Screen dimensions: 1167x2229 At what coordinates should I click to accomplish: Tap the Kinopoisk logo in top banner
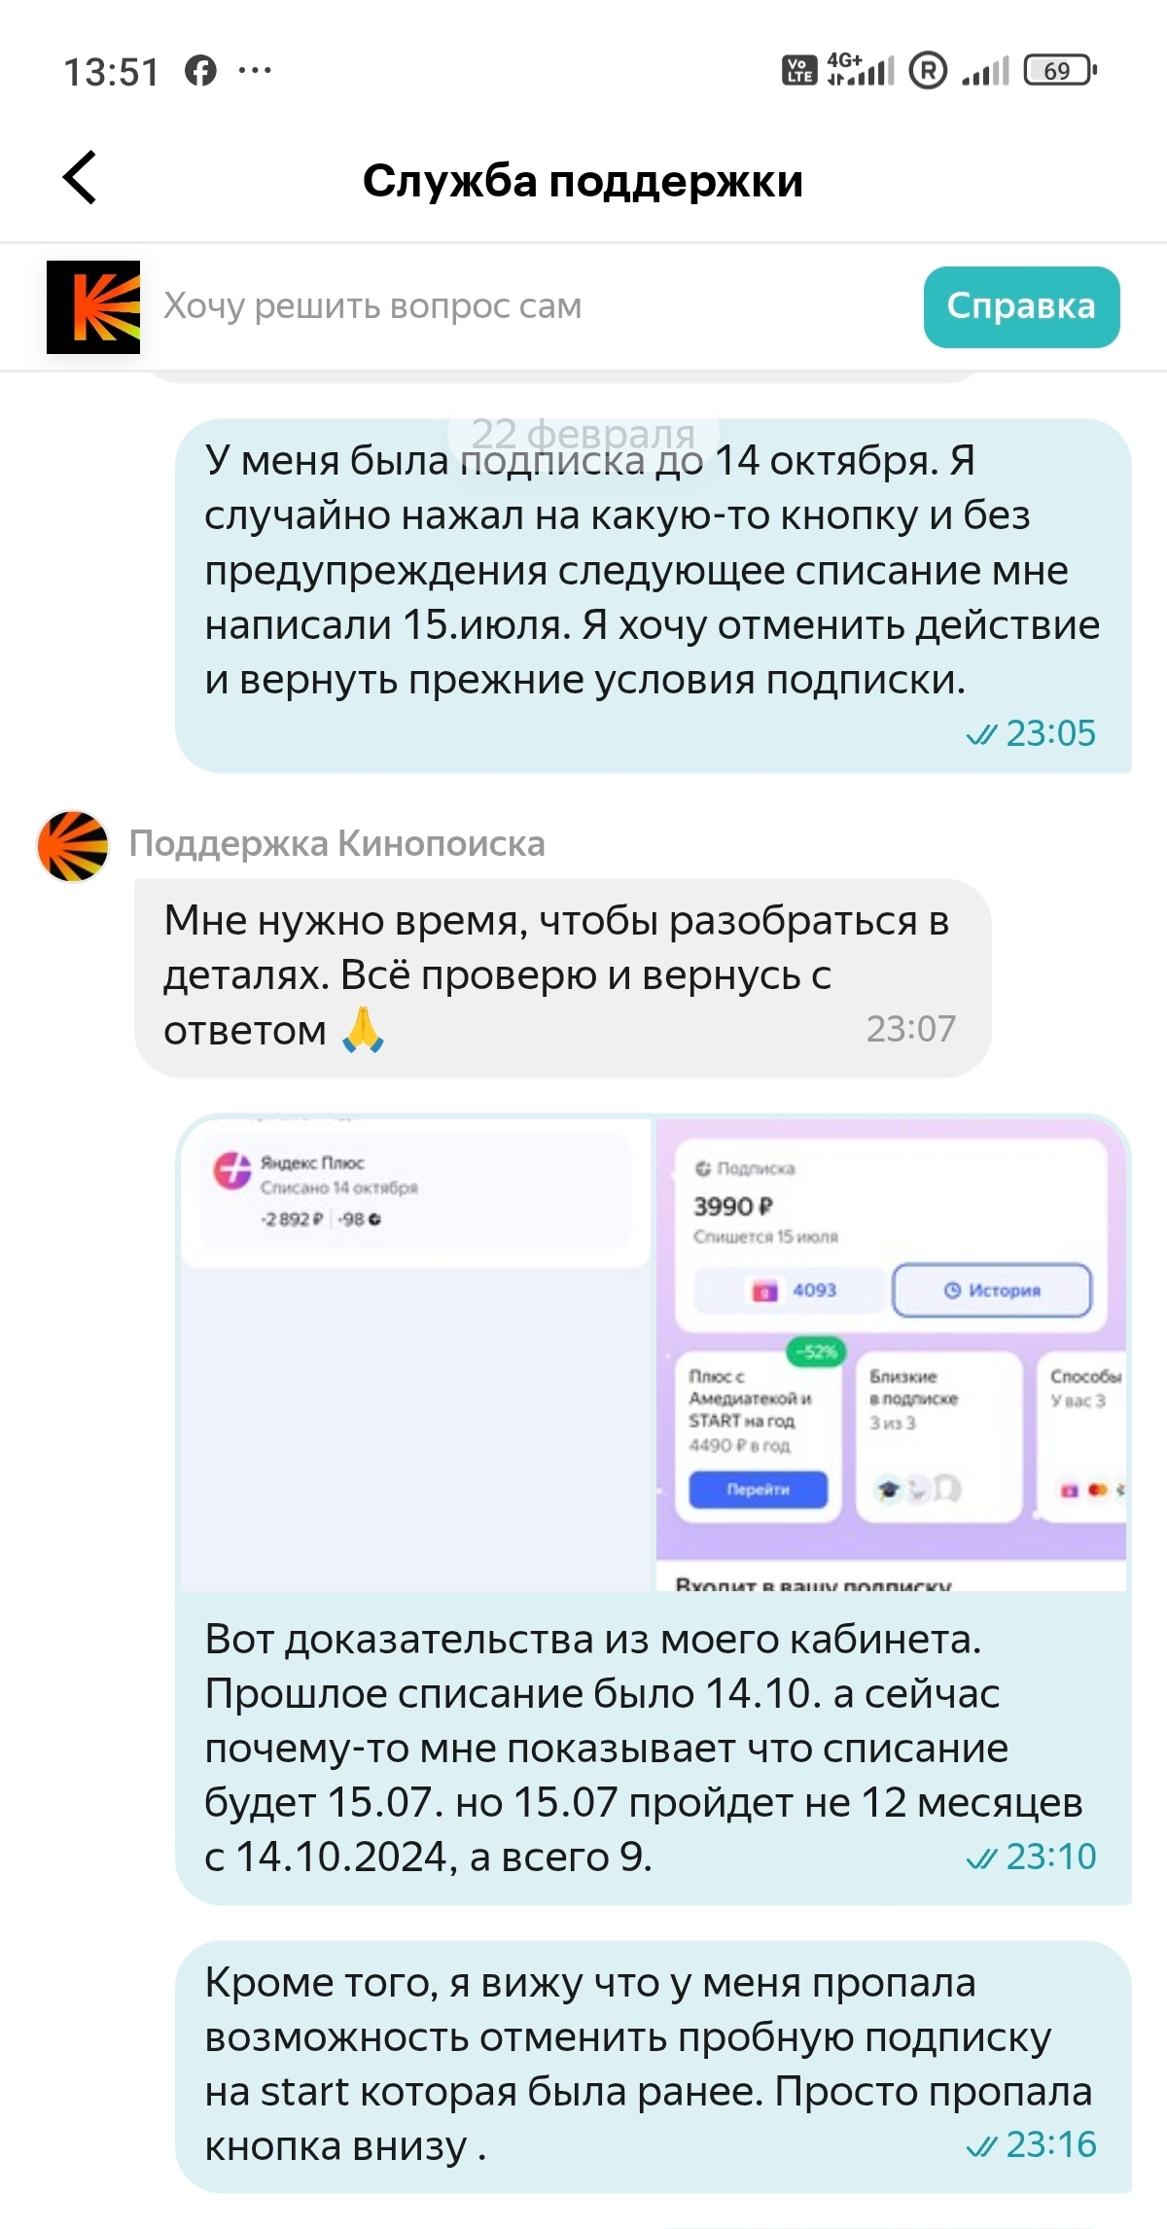(93, 306)
